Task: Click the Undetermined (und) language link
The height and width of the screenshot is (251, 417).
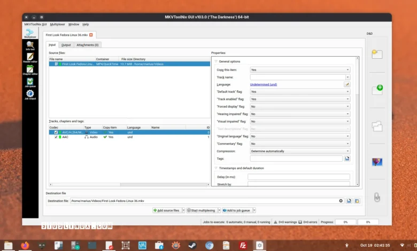Action: 263,84
